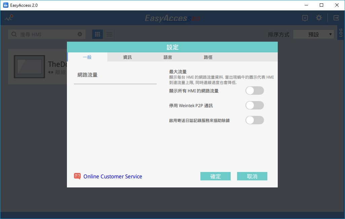
Task: Switch to the 語言 tab
Action: pyautogui.click(x=168, y=57)
